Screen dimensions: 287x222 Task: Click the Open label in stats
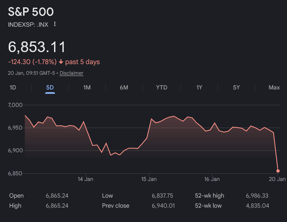(16, 196)
